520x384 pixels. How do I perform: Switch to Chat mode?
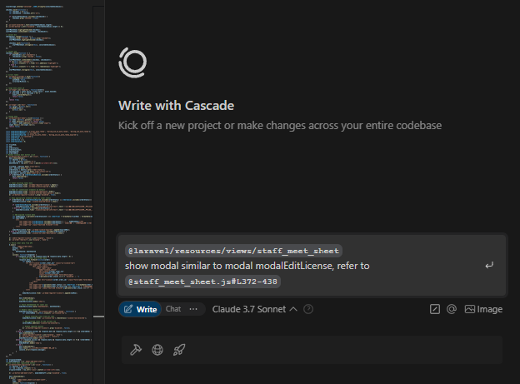coord(173,309)
